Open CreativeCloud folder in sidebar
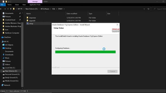The image size is (166, 93). tap(10, 20)
